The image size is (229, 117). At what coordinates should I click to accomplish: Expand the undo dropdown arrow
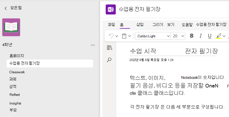pyautogui.click(x=117, y=36)
